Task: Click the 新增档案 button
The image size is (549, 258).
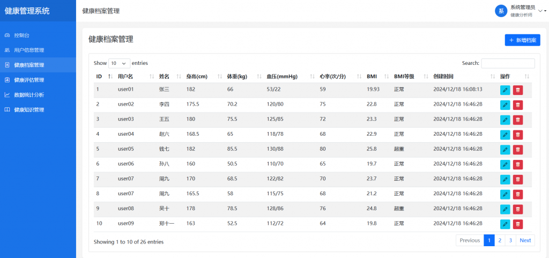Action: click(x=522, y=40)
